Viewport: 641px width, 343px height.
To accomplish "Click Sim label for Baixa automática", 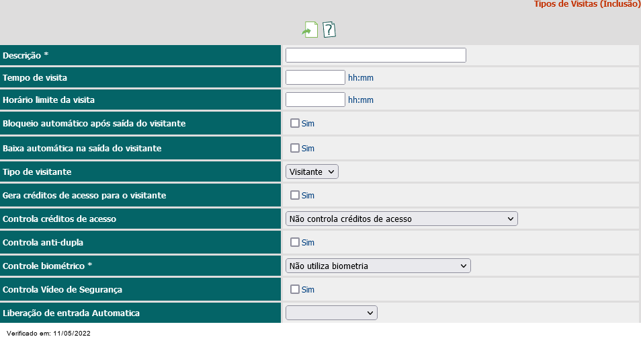I will tap(308, 149).
